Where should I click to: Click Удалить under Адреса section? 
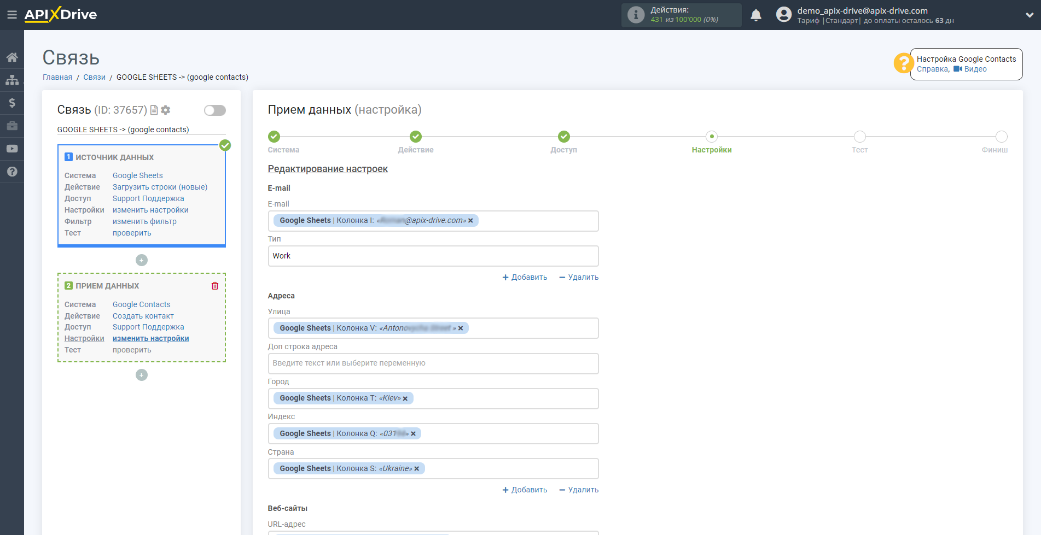(x=579, y=490)
